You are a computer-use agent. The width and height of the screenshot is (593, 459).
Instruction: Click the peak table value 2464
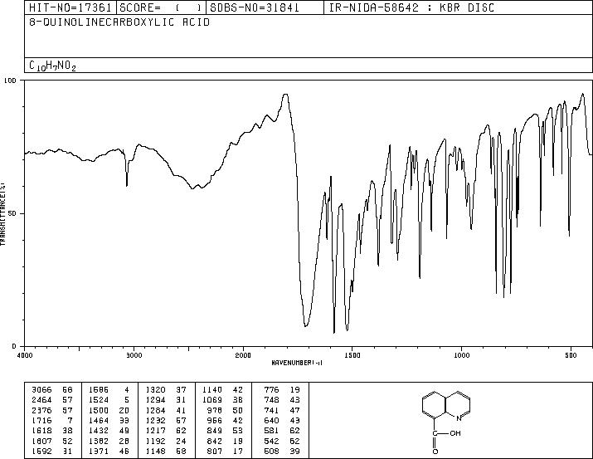pos(41,399)
